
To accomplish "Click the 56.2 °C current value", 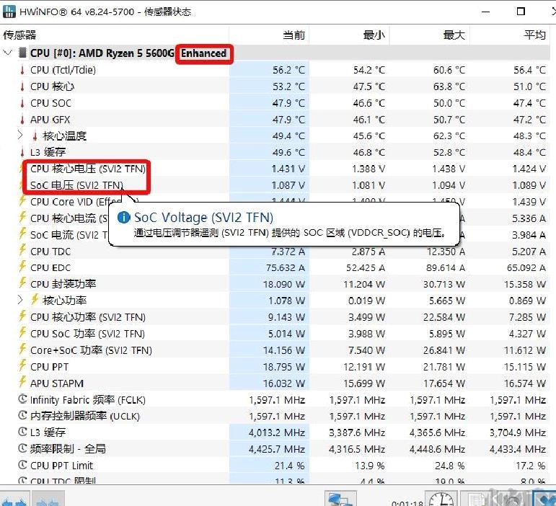I will point(288,70).
